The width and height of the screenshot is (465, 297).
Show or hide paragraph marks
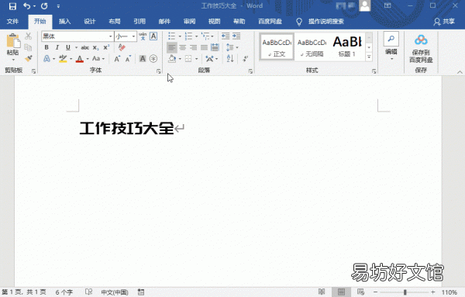coord(245,58)
